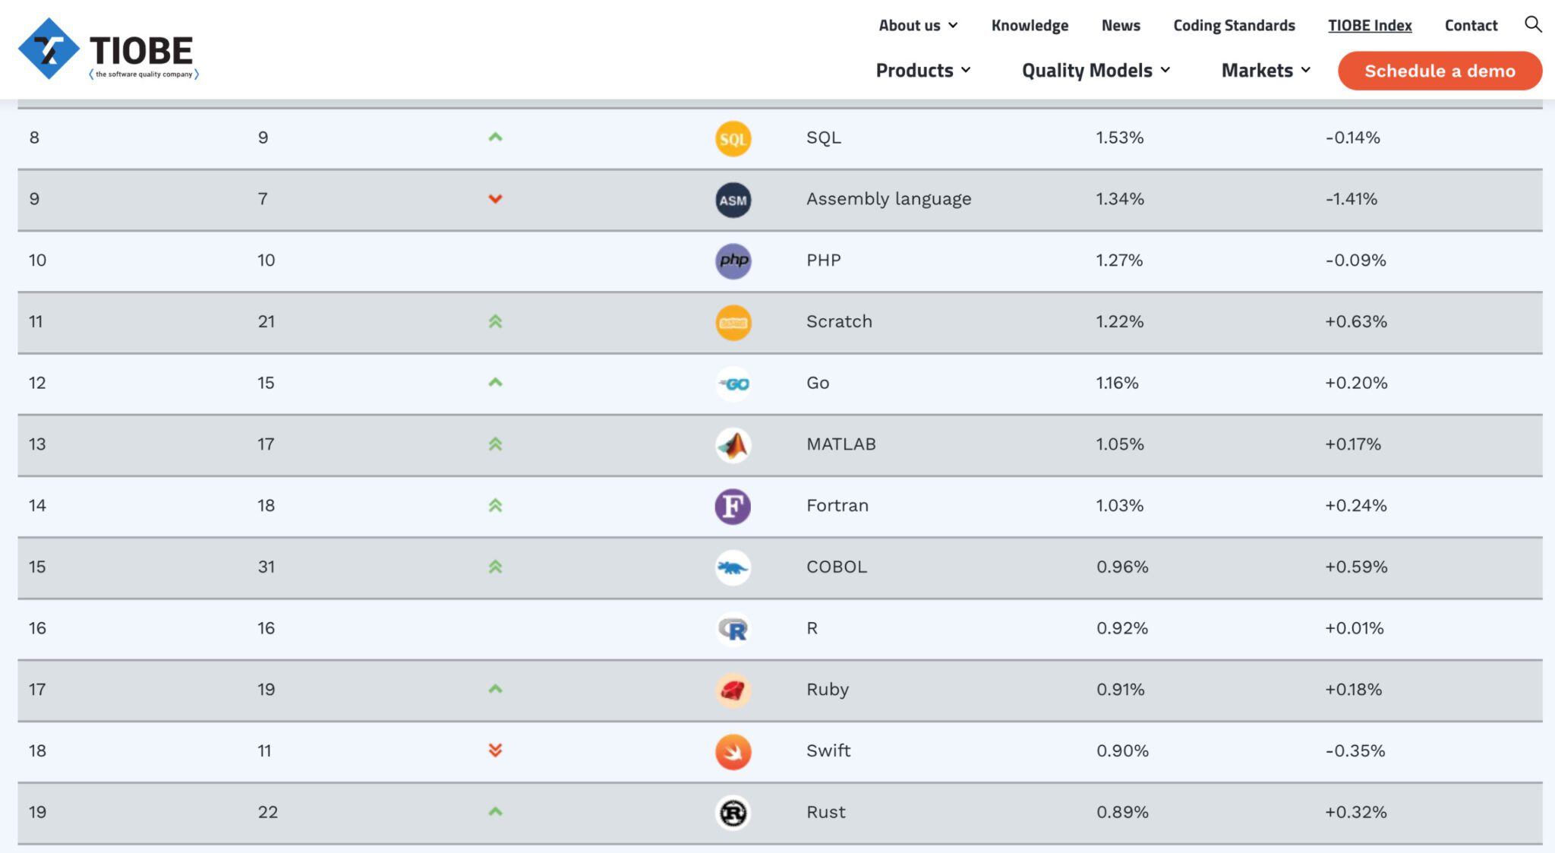Open the Contact link
Image resolution: width=1555 pixels, height=853 pixels.
[x=1470, y=25]
